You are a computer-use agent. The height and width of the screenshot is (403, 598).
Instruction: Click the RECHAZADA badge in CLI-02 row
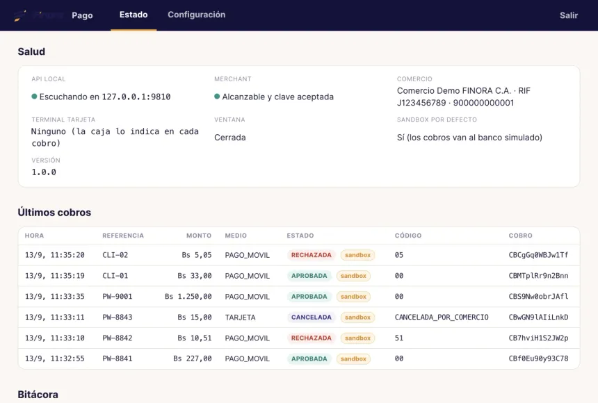(x=312, y=255)
